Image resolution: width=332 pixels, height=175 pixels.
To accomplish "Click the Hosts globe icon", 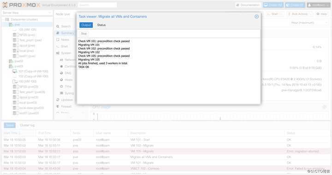I will (x=61, y=80).
